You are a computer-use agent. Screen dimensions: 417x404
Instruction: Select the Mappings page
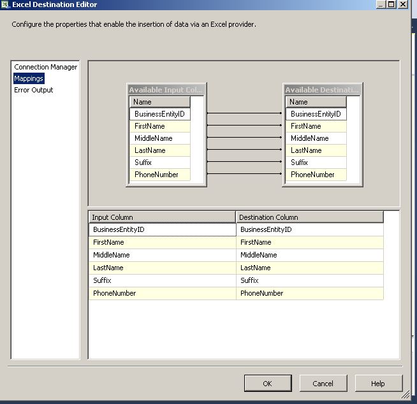29,78
